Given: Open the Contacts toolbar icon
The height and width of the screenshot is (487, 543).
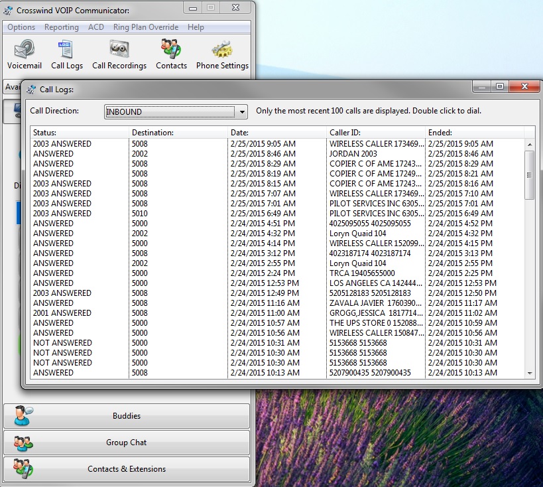Looking at the screenshot, I should tap(171, 50).
